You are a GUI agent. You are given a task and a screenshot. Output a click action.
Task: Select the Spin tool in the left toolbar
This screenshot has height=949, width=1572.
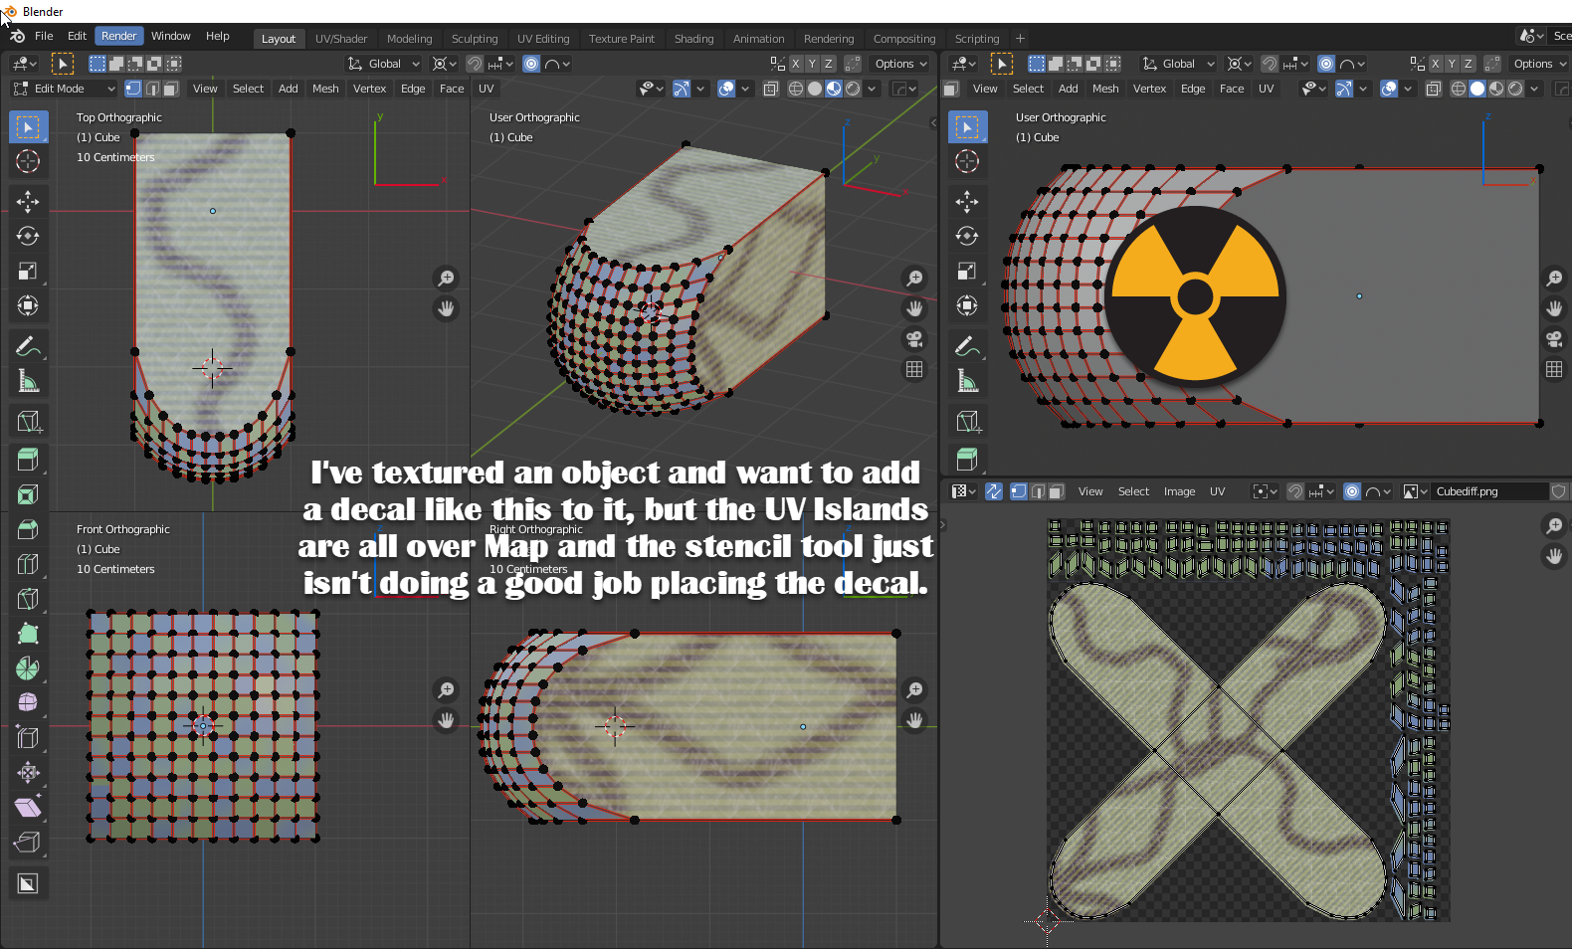coord(28,668)
